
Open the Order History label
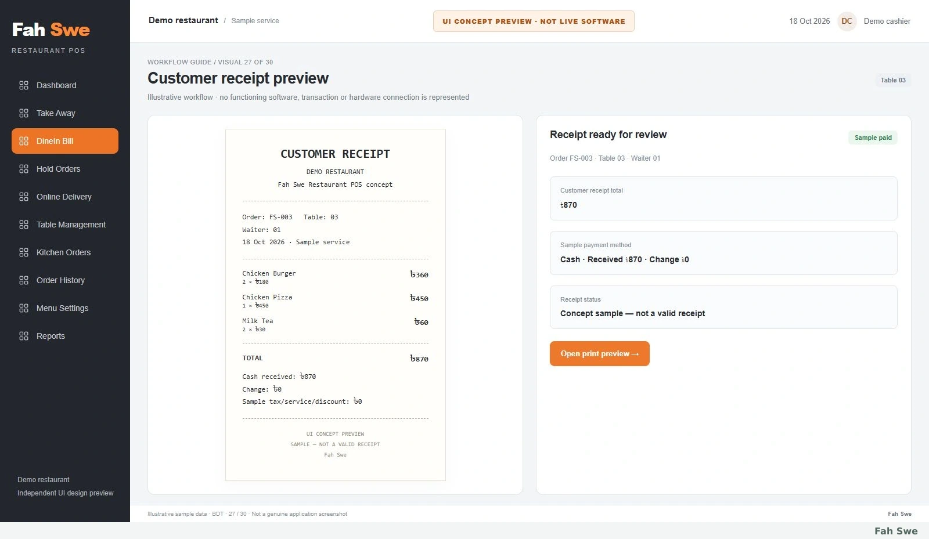[60, 280]
